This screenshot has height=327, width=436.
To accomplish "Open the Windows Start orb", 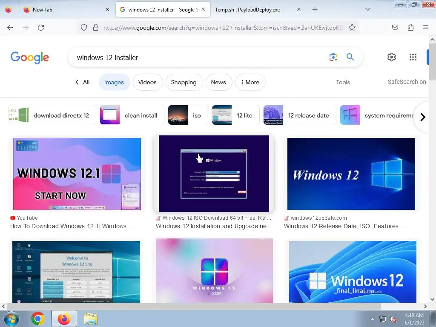I will tap(11, 318).
